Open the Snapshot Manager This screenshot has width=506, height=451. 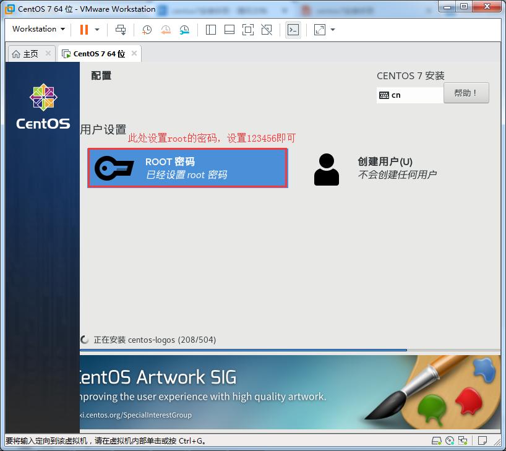184,30
